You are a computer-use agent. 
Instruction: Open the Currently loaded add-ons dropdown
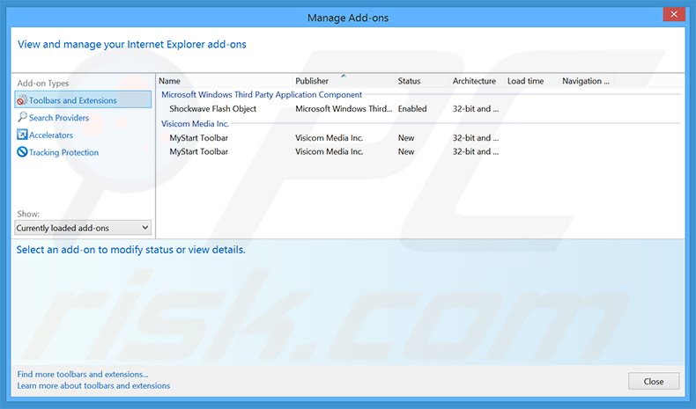83,228
